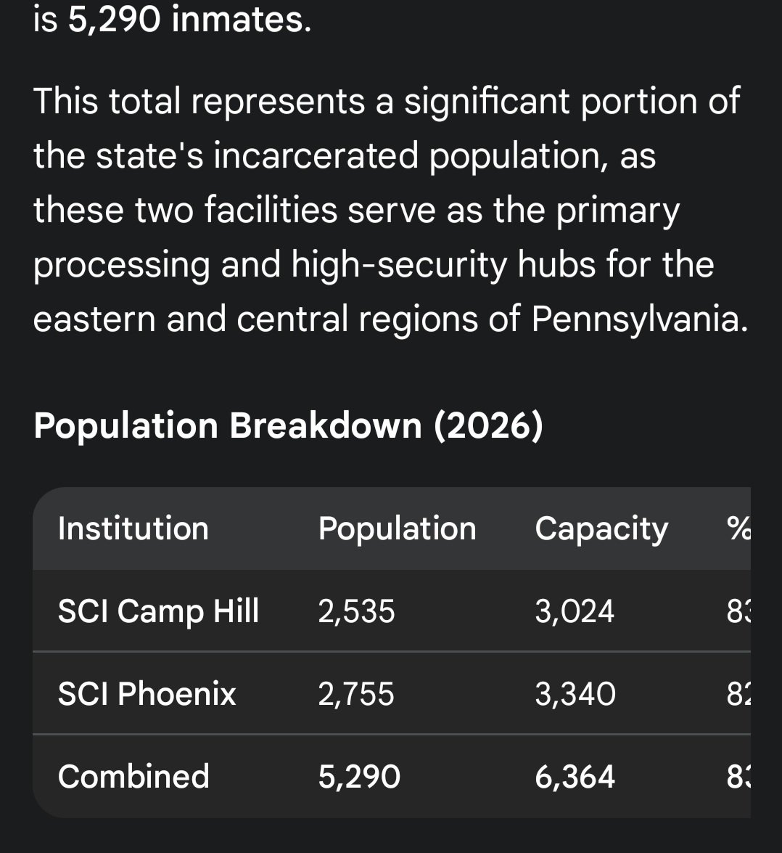Select SCI Phoenix population value 2,755

point(356,694)
